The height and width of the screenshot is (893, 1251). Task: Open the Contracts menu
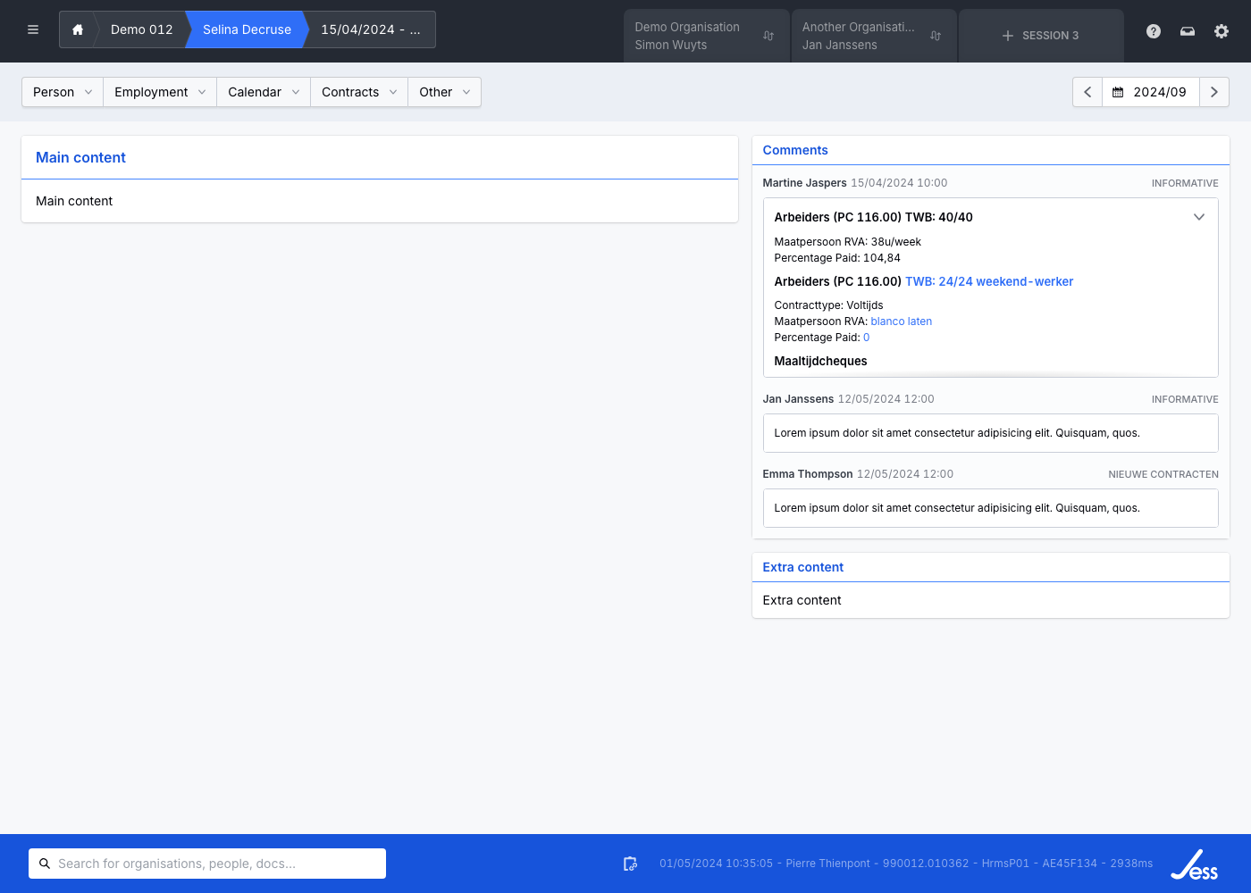tap(359, 92)
